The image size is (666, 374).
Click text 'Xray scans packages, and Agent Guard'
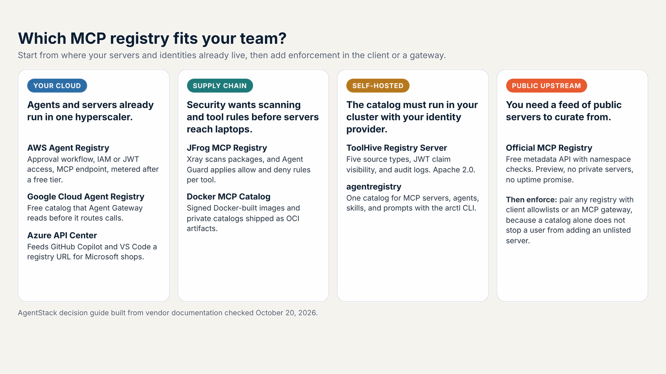(249, 169)
